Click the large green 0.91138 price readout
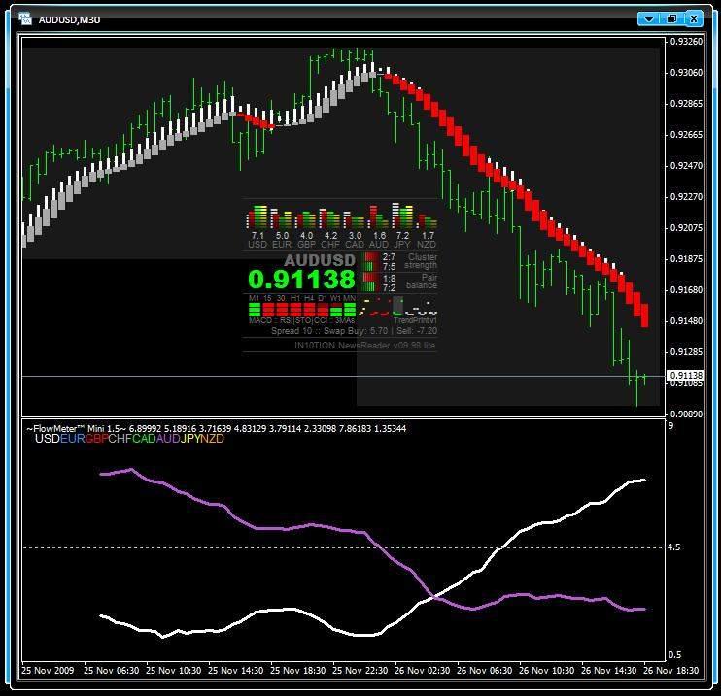This screenshot has height=696, width=721. coord(301,280)
